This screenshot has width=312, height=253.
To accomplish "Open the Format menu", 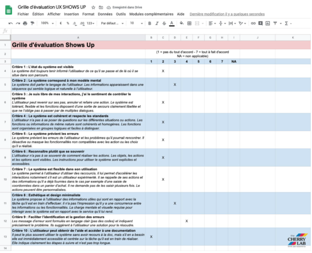I will click(x=88, y=14).
